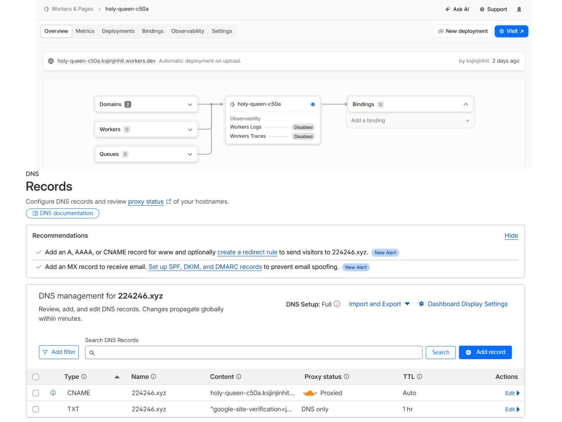Click info icon next to Type column header
The width and height of the screenshot is (562, 422).
pyautogui.click(x=84, y=377)
